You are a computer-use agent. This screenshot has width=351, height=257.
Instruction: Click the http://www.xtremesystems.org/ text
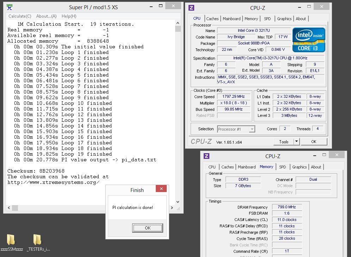(x=53, y=182)
